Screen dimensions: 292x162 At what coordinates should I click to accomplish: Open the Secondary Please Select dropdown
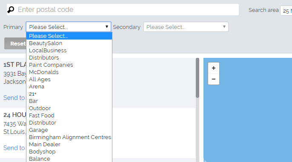pyautogui.click(x=186, y=27)
